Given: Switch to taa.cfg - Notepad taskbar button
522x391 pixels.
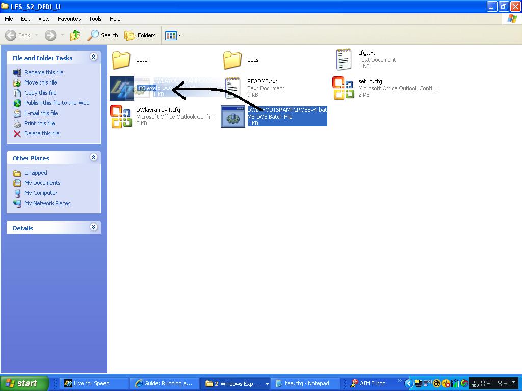Looking at the screenshot, I should [x=305, y=383].
